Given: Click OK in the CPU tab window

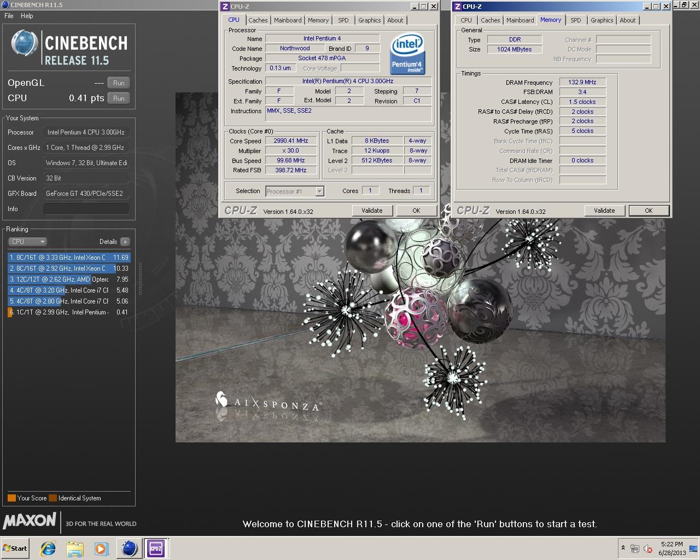Looking at the screenshot, I should coord(416,211).
